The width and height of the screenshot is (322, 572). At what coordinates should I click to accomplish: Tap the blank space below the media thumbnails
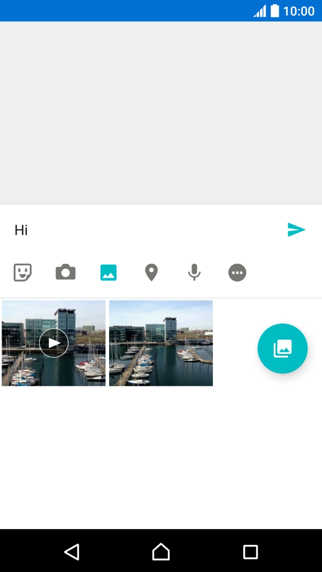tap(161, 456)
